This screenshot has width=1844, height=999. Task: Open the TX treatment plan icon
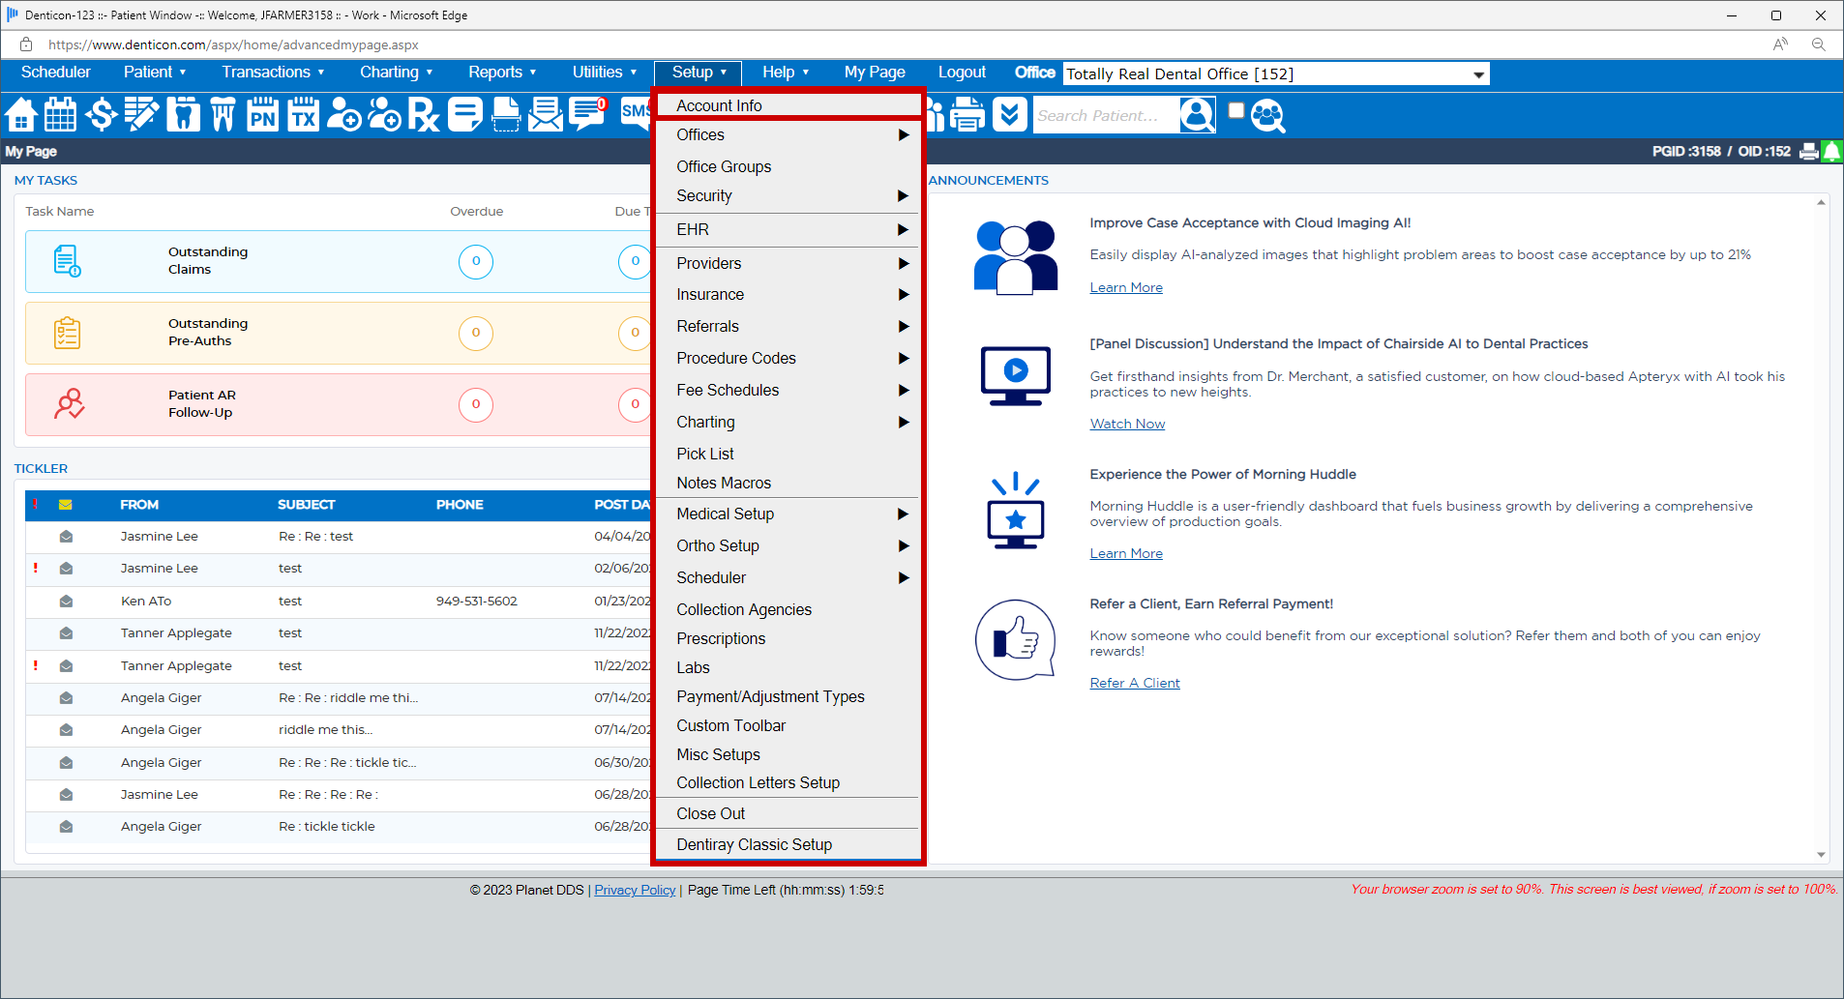point(303,115)
